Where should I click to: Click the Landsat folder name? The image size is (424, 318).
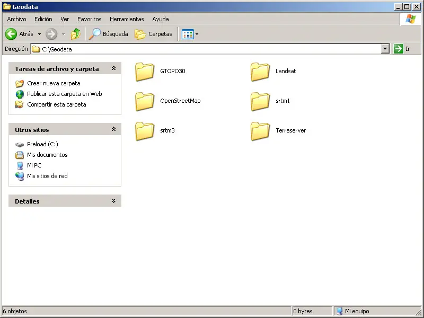[286, 71]
